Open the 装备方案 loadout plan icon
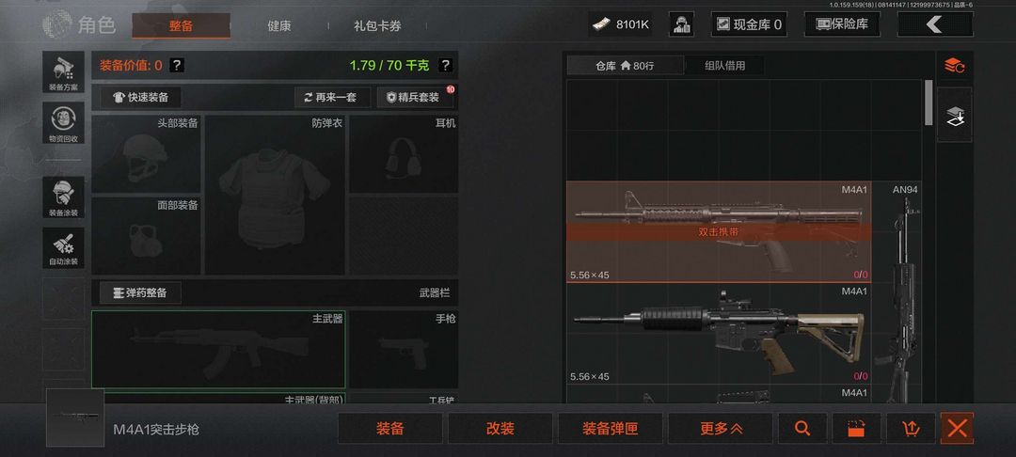The width and height of the screenshot is (1016, 457). click(x=64, y=71)
